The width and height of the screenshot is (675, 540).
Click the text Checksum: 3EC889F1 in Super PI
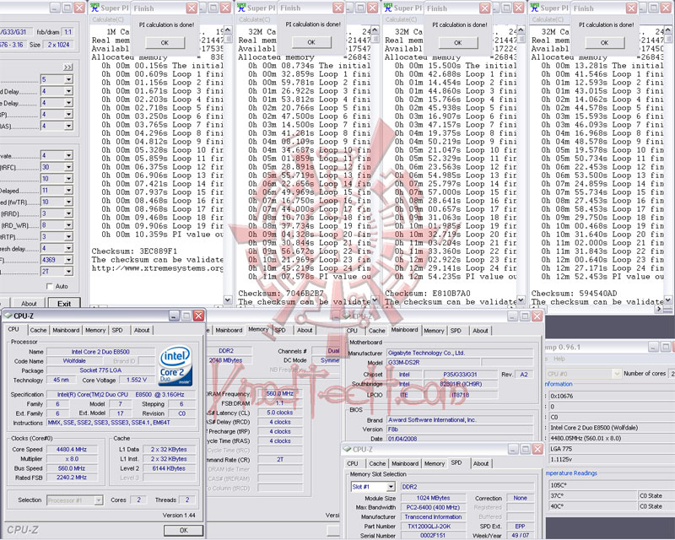[134, 251]
